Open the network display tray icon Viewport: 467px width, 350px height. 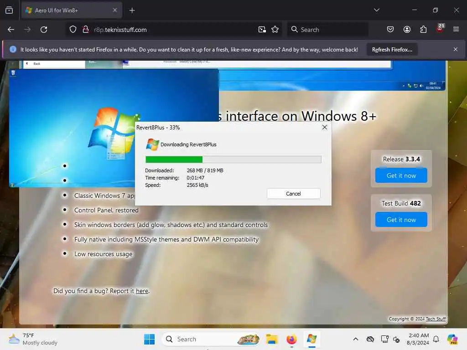(x=384, y=339)
